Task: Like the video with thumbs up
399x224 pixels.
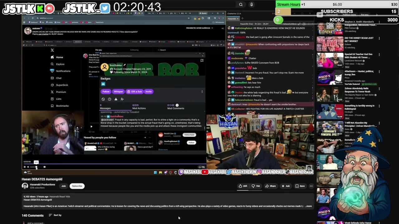Action: pyautogui.click(x=243, y=186)
